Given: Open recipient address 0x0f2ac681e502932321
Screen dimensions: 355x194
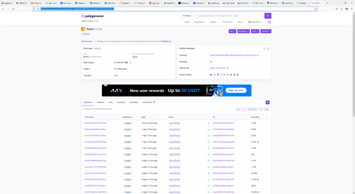Looking at the screenshot, I should [x=224, y=123].
